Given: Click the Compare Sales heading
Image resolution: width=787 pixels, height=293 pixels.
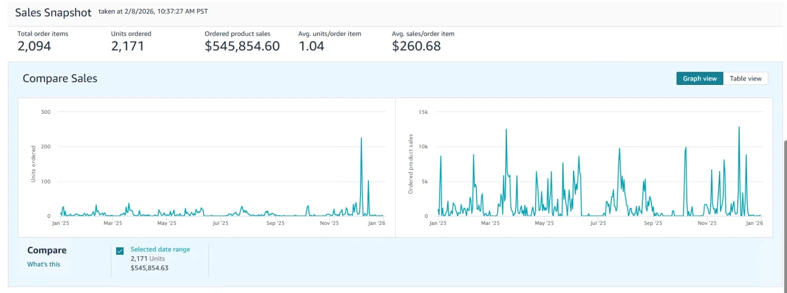Looking at the screenshot, I should pos(60,79).
